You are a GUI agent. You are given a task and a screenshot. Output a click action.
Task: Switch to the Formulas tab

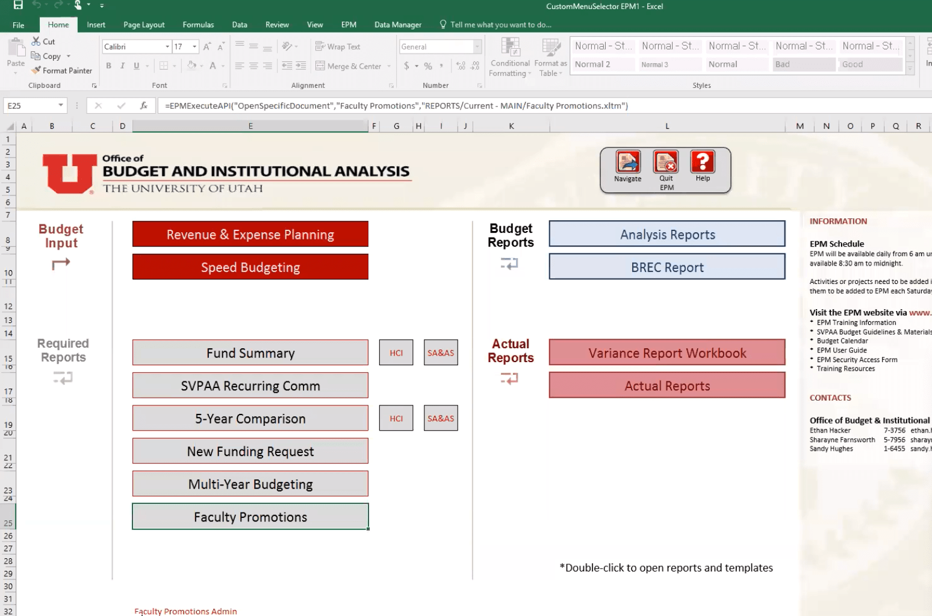198,25
